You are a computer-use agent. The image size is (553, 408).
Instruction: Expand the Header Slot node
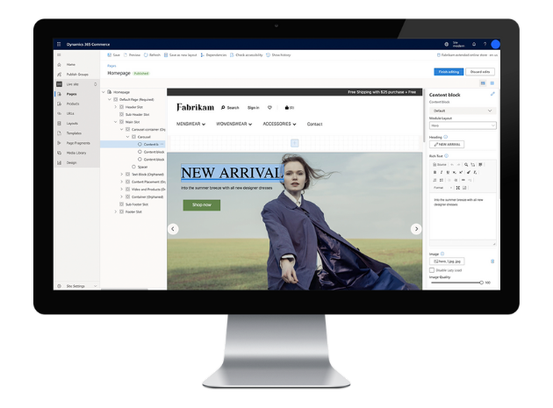pos(115,107)
